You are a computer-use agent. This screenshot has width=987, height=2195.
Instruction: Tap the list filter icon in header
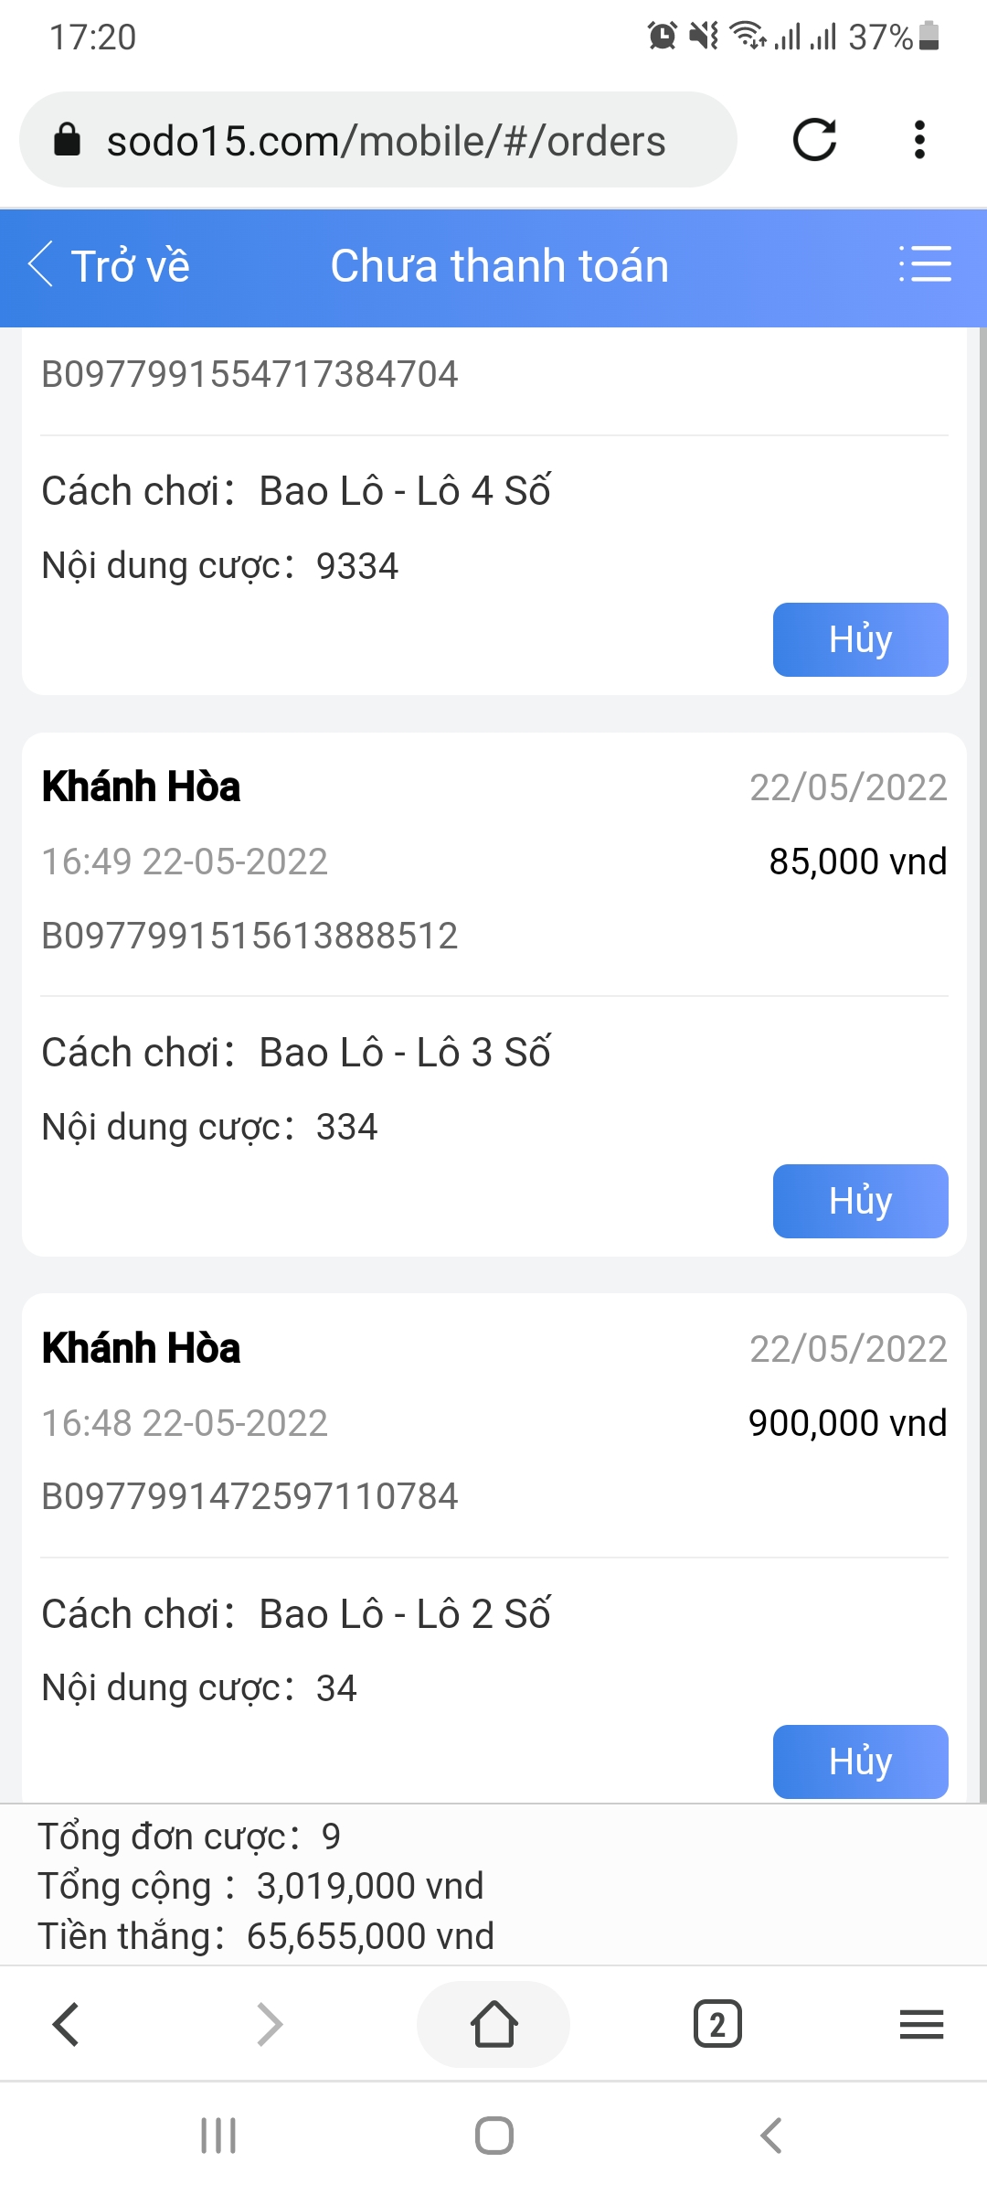pos(925,265)
